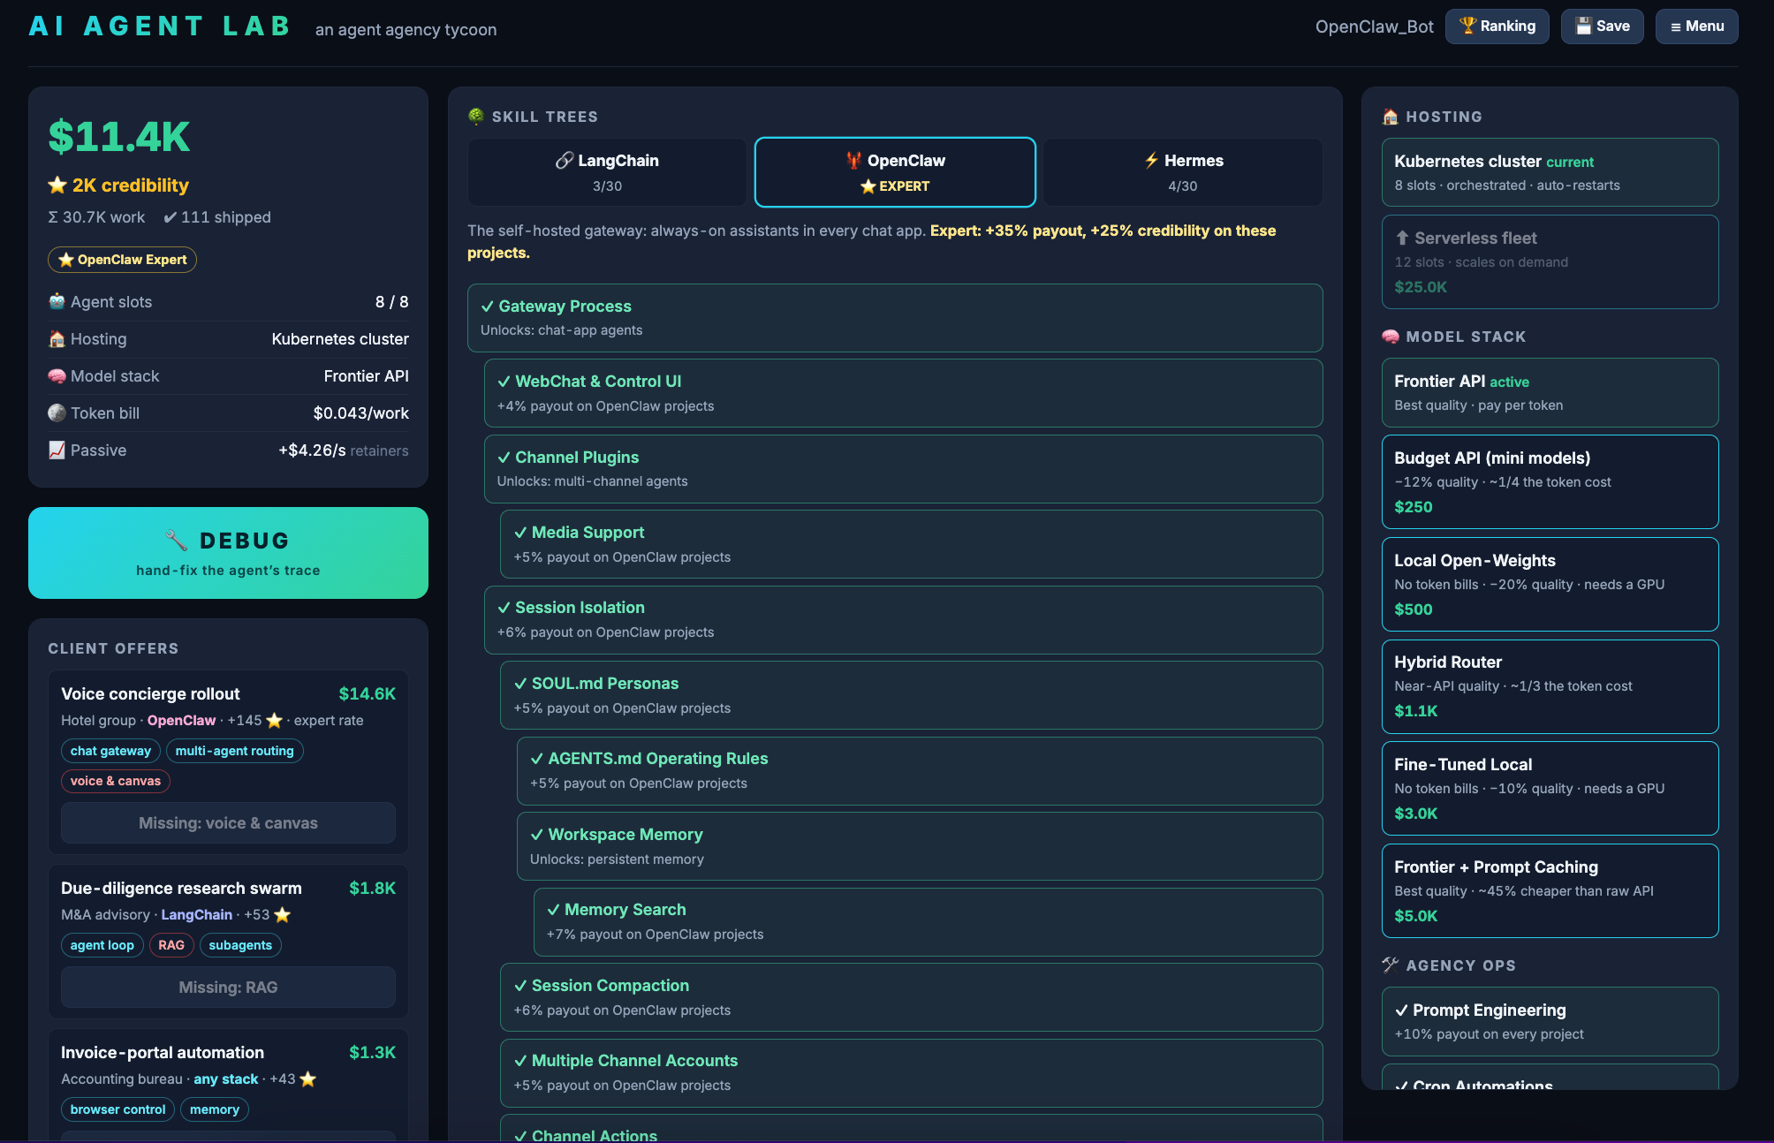Open the Gateway Process skill node
The width and height of the screenshot is (1774, 1143).
pos(894,318)
